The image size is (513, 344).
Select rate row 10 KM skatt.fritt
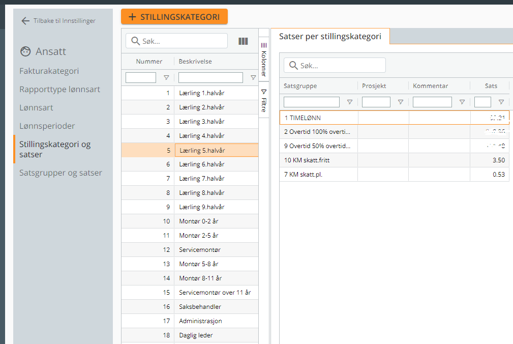pyautogui.click(x=395, y=160)
